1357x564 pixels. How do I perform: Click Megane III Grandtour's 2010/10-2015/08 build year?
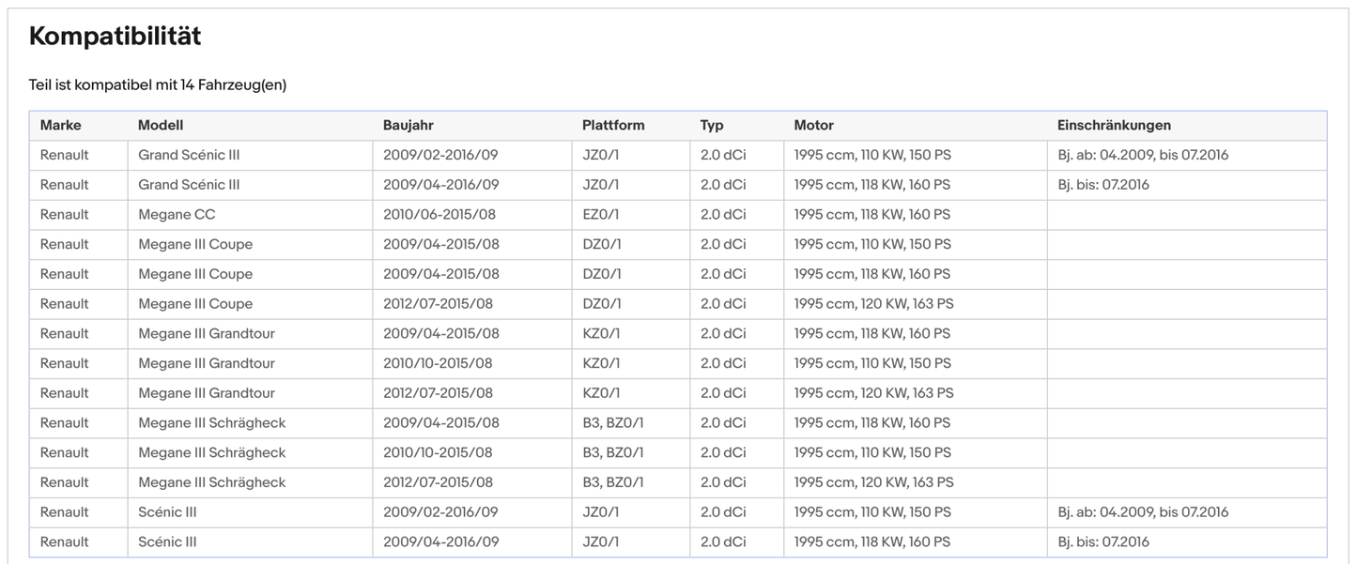[x=438, y=363]
